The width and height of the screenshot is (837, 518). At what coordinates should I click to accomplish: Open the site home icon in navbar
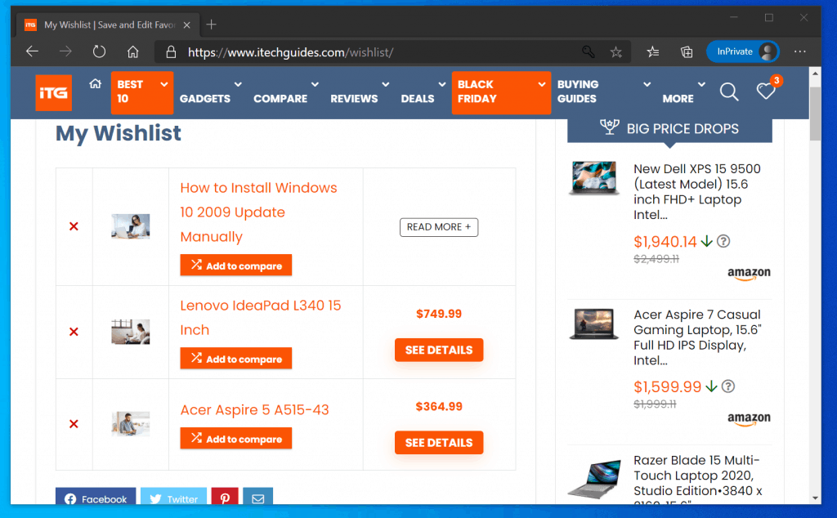tap(95, 84)
